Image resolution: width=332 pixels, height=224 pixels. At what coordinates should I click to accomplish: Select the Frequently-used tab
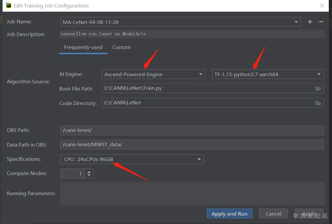(83, 47)
